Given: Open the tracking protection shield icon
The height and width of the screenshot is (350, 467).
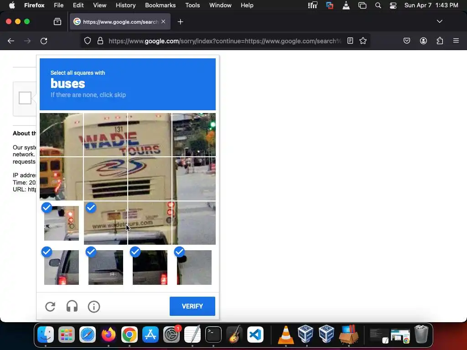Looking at the screenshot, I should pos(87,41).
